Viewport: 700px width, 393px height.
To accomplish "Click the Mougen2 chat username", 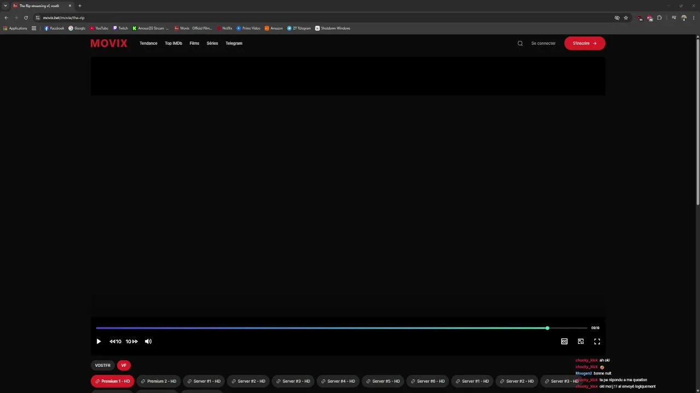I will pyautogui.click(x=584, y=373).
